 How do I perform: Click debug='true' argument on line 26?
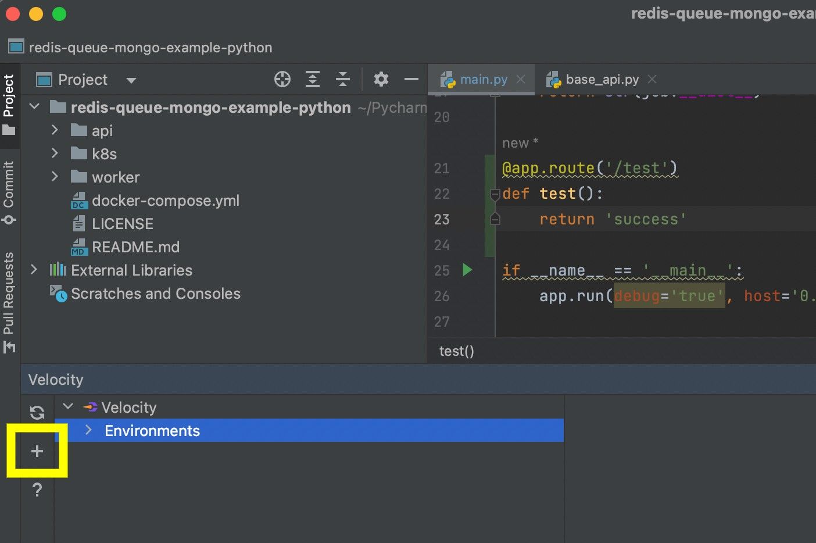670,296
